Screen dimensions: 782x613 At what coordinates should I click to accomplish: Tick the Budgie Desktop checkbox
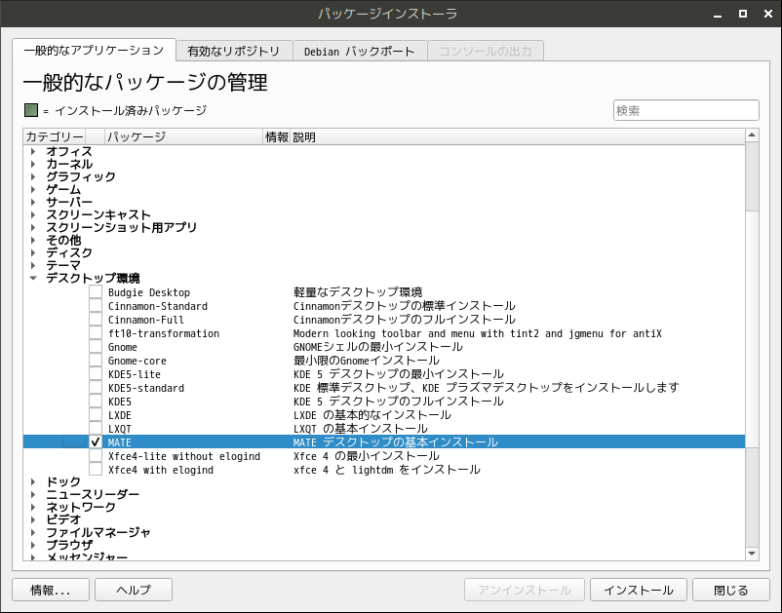pos(96,292)
